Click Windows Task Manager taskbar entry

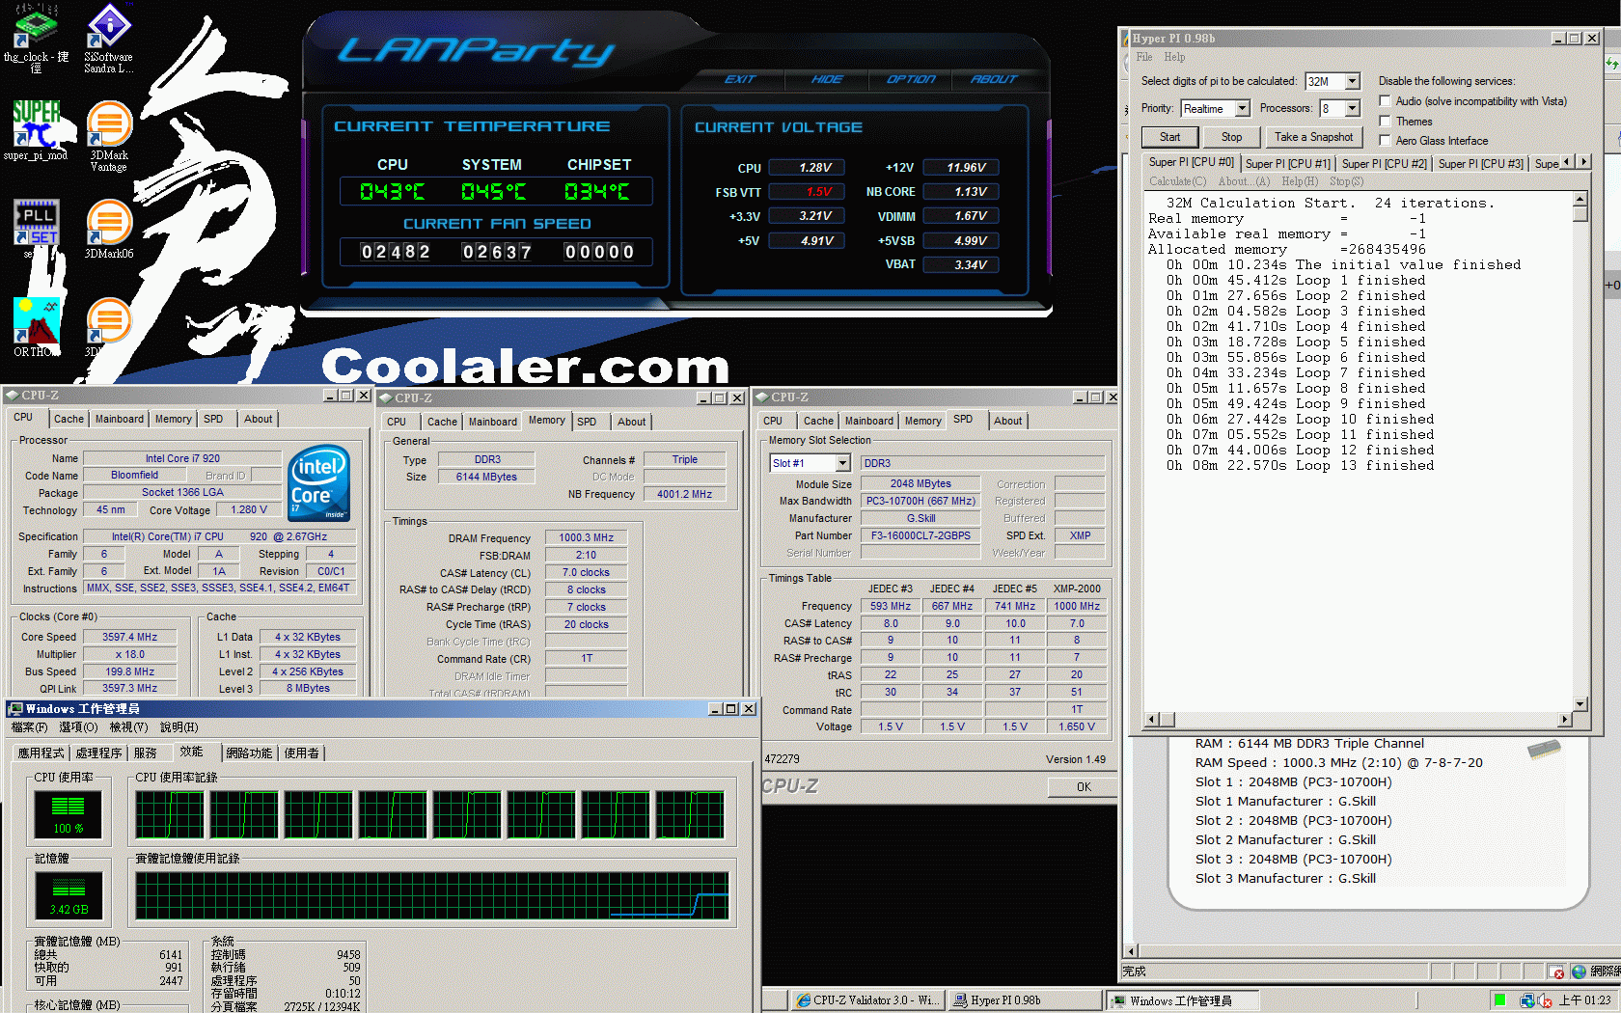coord(1182,1000)
